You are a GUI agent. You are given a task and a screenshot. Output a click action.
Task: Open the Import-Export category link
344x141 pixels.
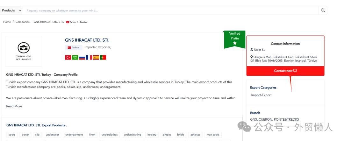click(261, 95)
